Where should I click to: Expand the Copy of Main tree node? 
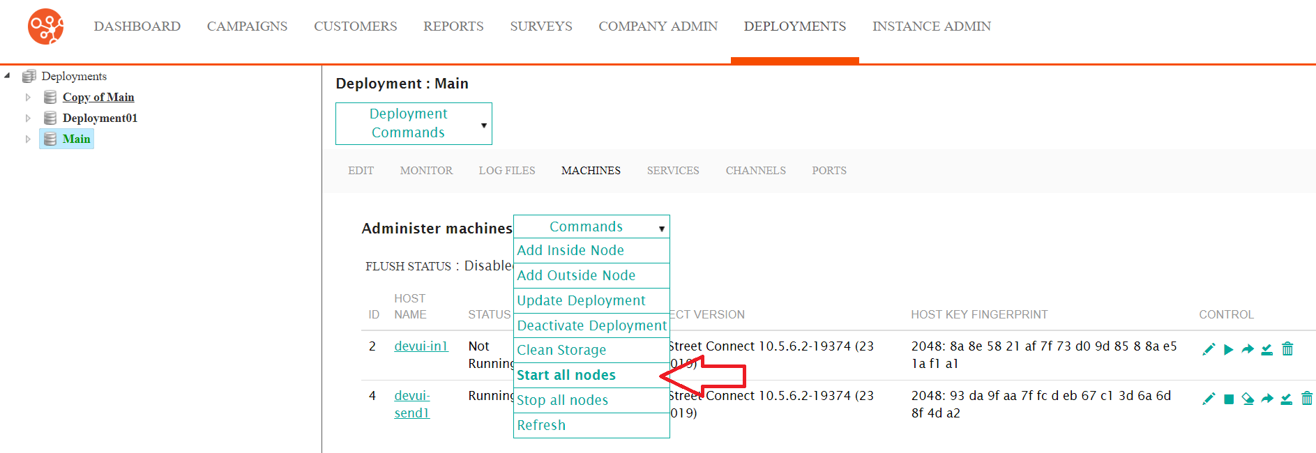[x=28, y=97]
